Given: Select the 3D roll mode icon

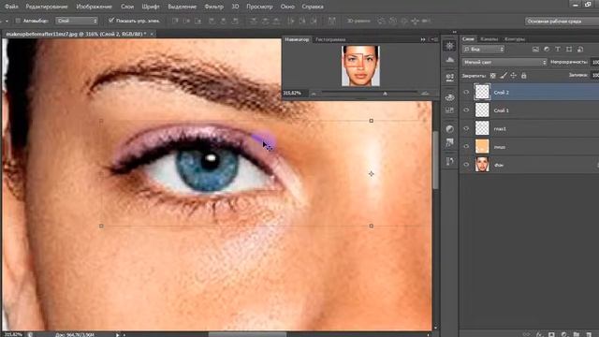Looking at the screenshot, I should pos(393,21).
